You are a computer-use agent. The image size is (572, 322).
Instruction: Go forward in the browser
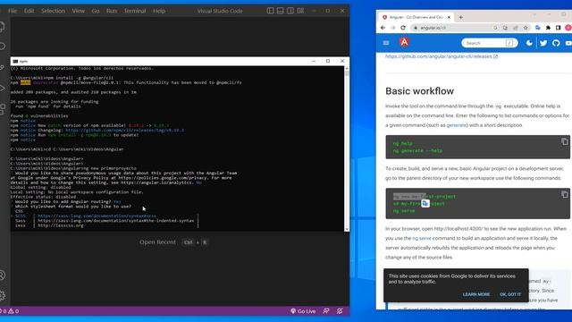tap(393, 28)
